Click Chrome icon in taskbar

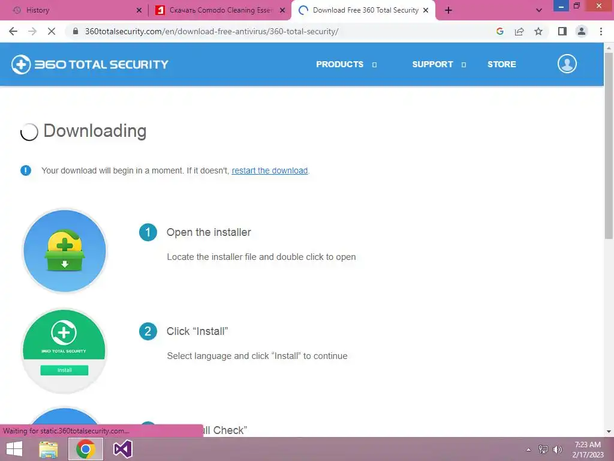pos(86,449)
